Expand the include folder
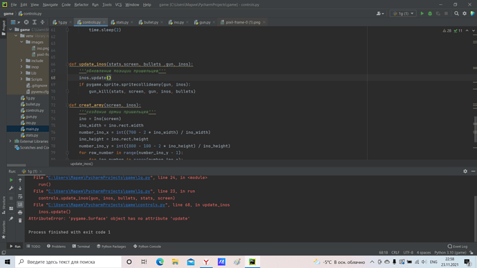 (21, 61)
